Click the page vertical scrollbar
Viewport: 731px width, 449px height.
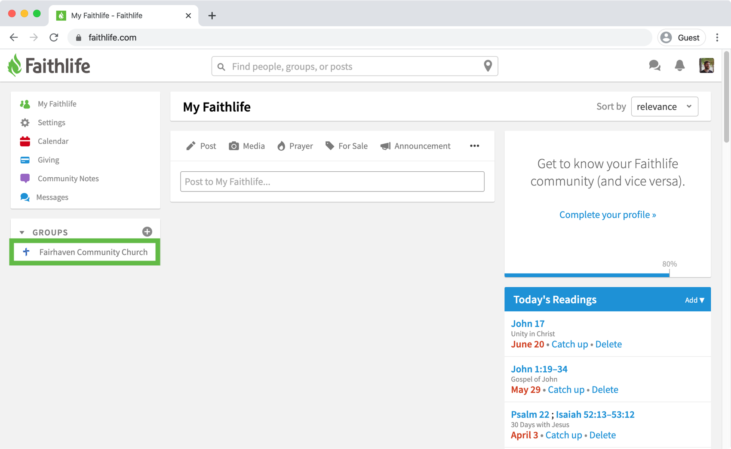click(x=727, y=97)
